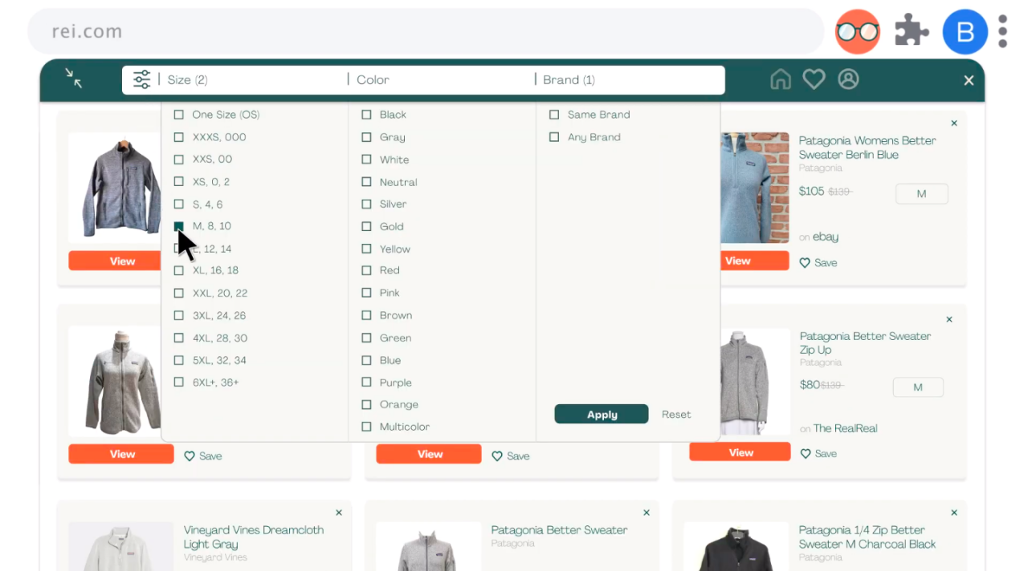Open the account person icon in the header
The image size is (1028, 571).
849,79
